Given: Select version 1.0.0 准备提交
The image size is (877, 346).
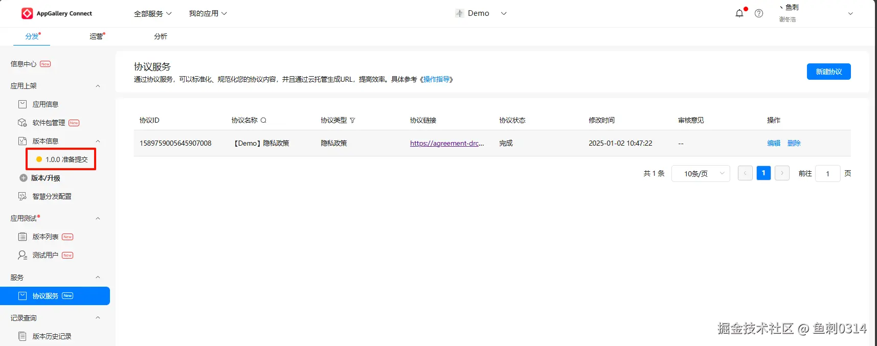Looking at the screenshot, I should click(x=61, y=159).
